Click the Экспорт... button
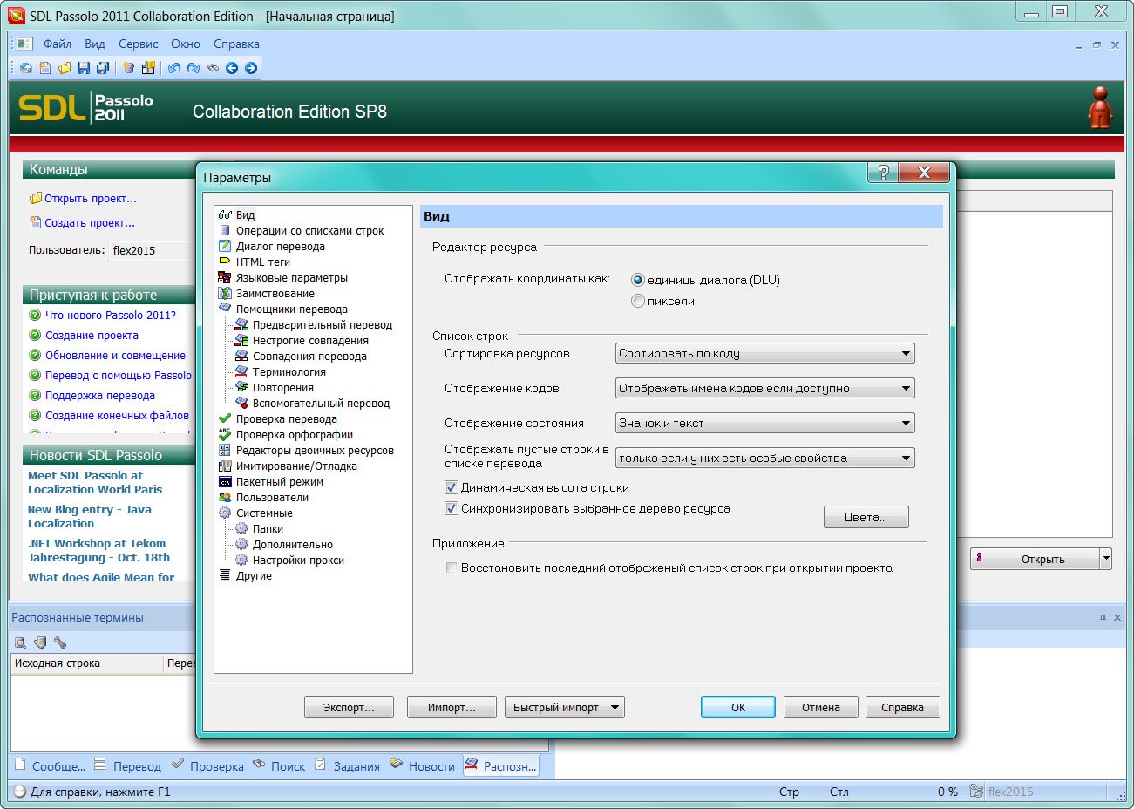Screen dimensions: 1134x809 (349, 707)
